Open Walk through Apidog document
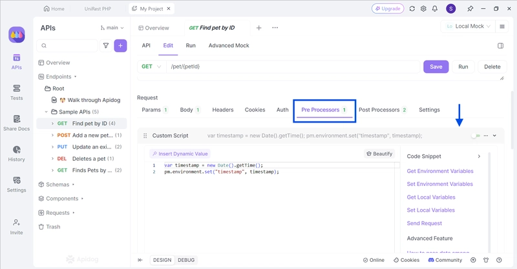The height and width of the screenshot is (269, 517). pyautogui.click(x=86, y=100)
